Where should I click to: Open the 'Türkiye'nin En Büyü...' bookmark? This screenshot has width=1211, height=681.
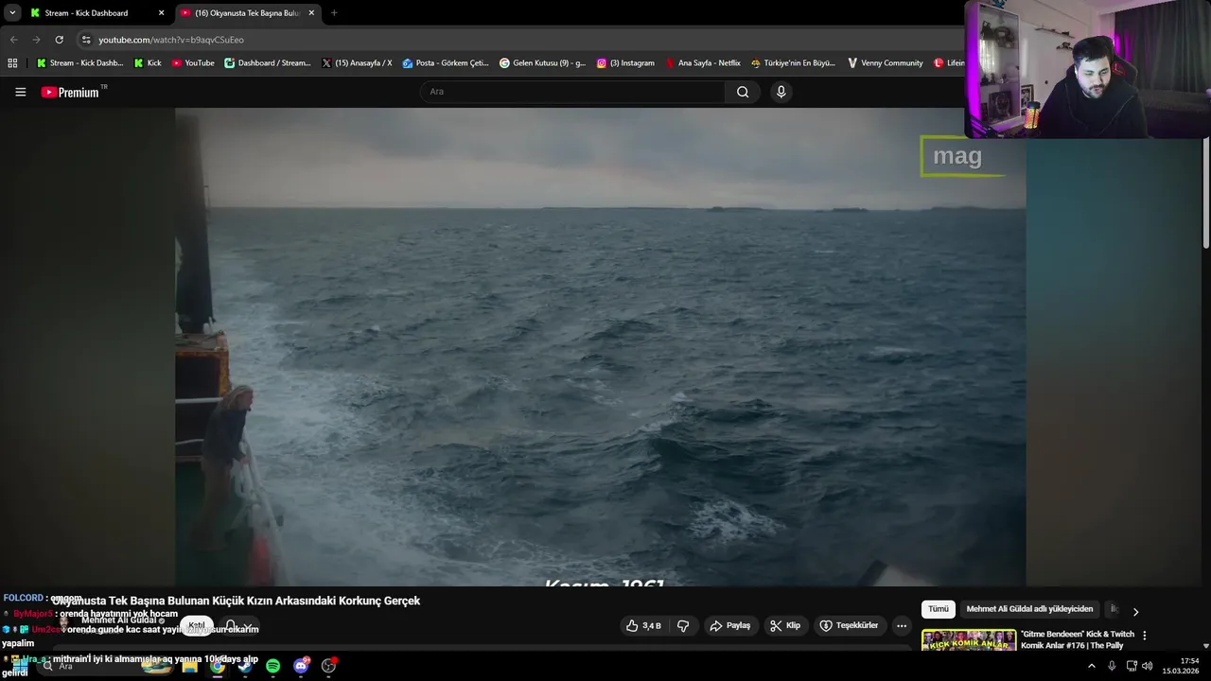click(x=793, y=63)
